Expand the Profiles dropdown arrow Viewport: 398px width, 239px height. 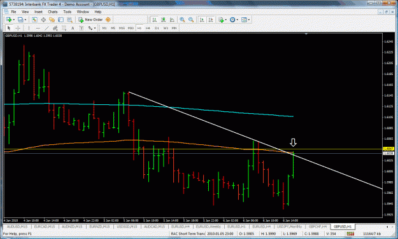[x=25, y=20]
